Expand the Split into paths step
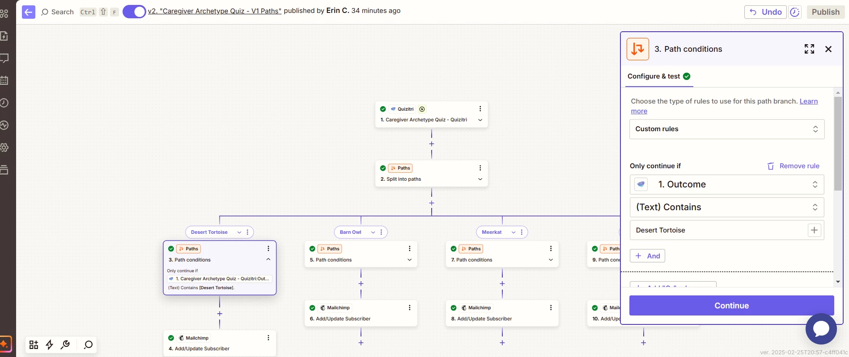Screen dimensions: 849x357 coord(480,179)
